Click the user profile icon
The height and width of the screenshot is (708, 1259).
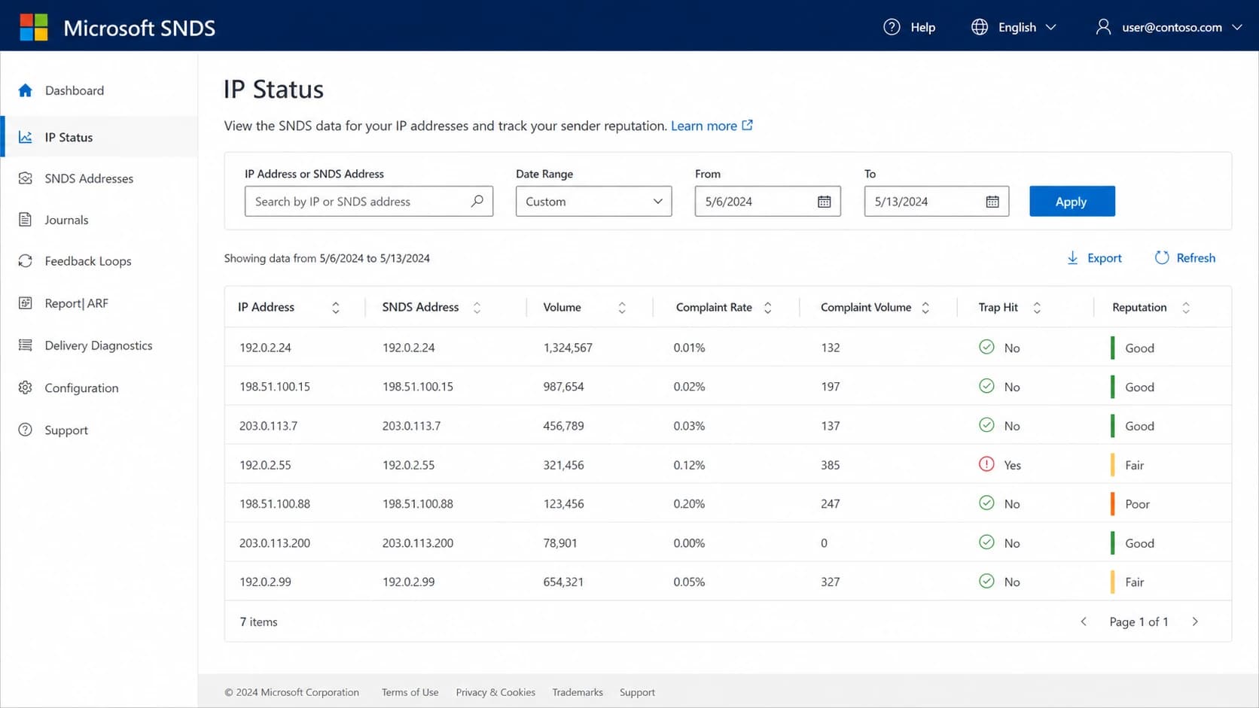1103,27
